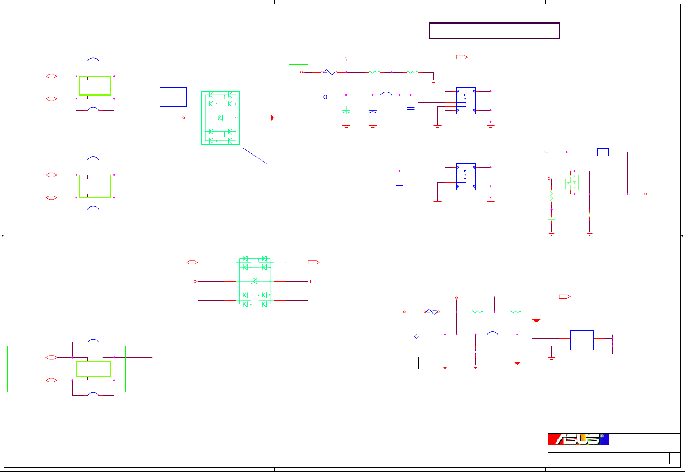Select the bright green choke box in the middle left

(x=95, y=186)
